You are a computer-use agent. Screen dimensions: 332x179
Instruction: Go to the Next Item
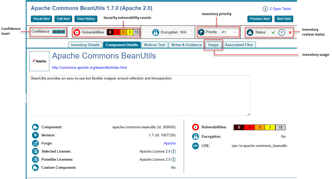point(284,19)
